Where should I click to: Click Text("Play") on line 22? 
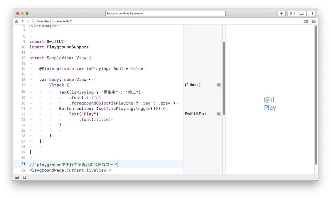pyautogui.click(x=84, y=114)
